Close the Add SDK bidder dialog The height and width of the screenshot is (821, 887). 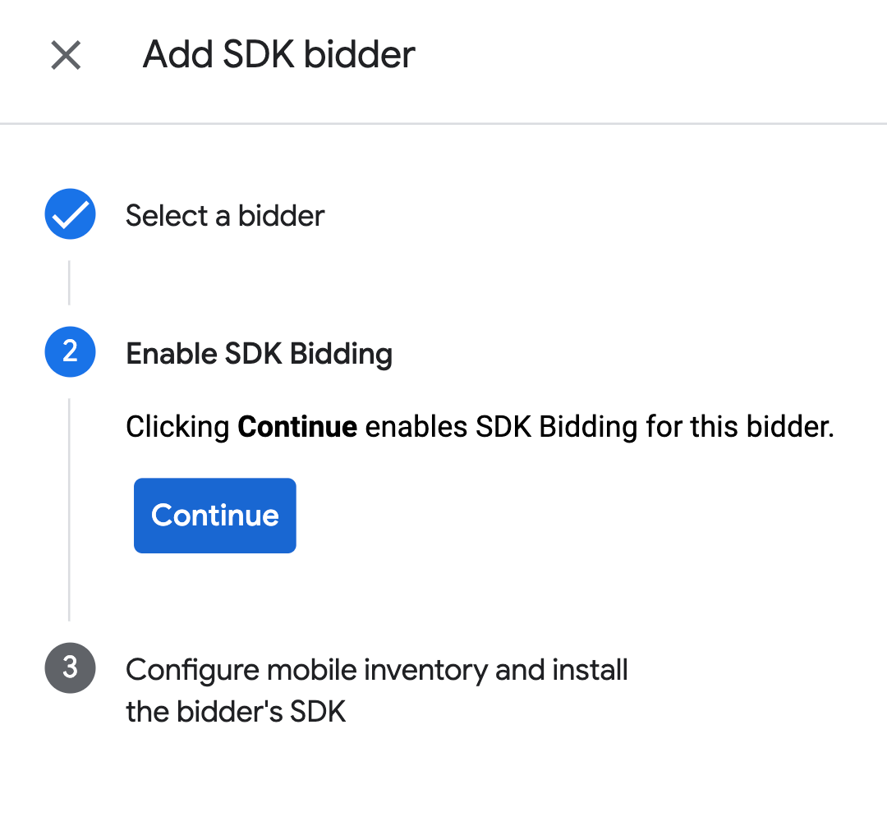tap(66, 56)
